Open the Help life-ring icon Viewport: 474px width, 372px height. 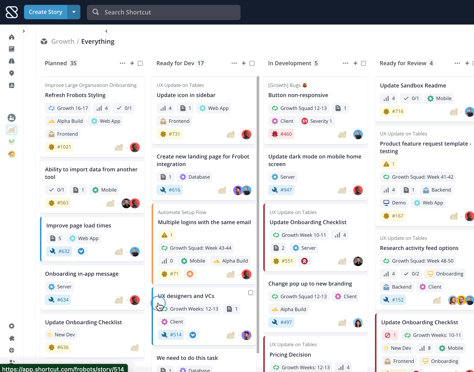pos(12,350)
